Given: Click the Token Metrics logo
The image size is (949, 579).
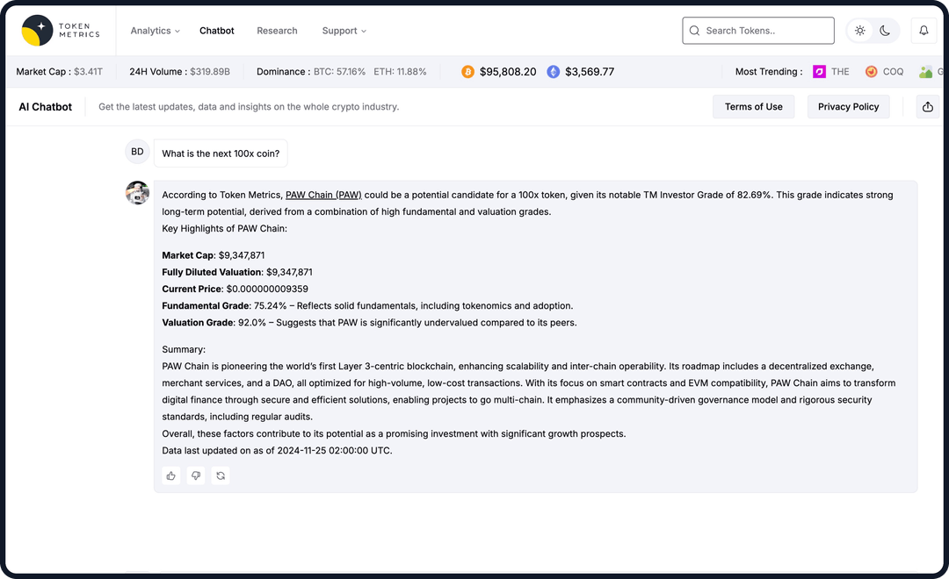Looking at the screenshot, I should 59,30.
